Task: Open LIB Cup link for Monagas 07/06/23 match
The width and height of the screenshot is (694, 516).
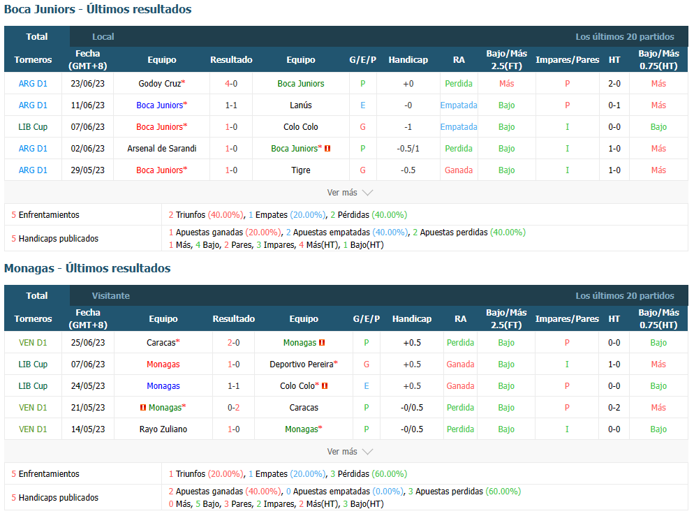Action: [33, 364]
